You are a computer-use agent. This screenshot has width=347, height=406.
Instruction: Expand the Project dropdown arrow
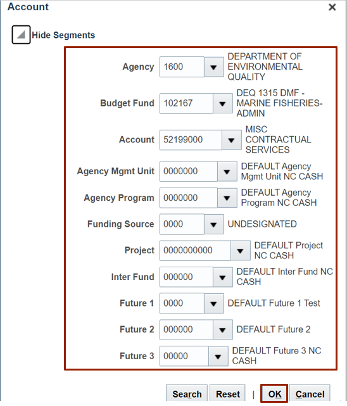pyautogui.click(x=241, y=251)
